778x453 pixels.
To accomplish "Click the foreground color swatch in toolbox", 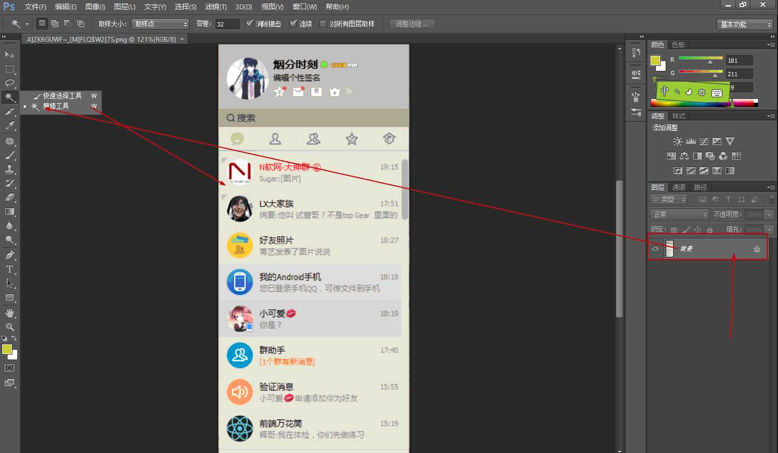I will (6, 349).
